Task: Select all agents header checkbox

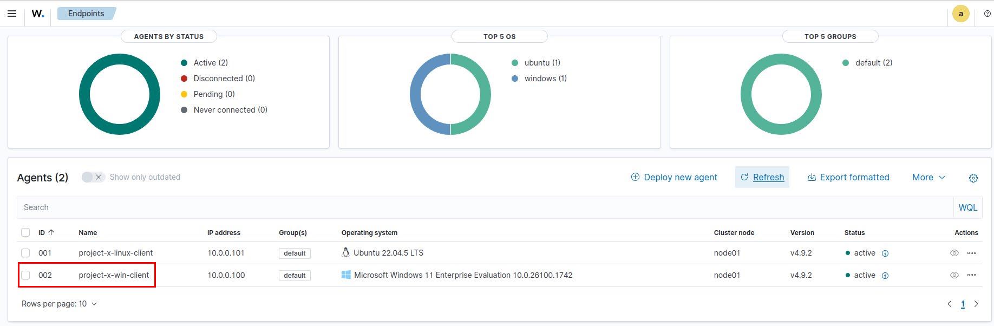Action: click(25, 233)
